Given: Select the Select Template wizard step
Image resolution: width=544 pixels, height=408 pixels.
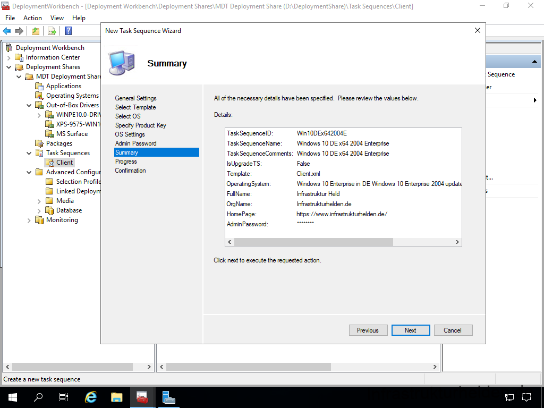Looking at the screenshot, I should point(135,107).
